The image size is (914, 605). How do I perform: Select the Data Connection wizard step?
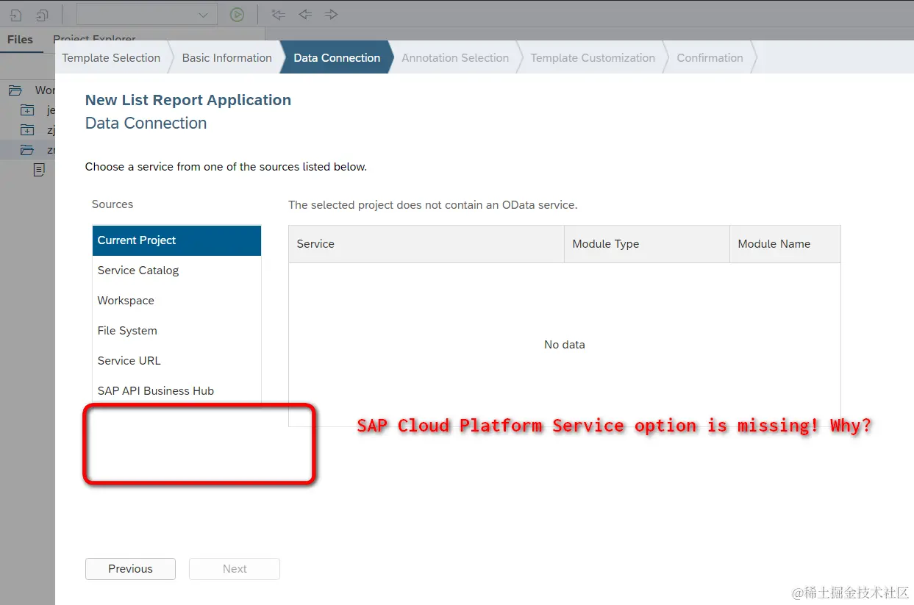click(x=337, y=57)
